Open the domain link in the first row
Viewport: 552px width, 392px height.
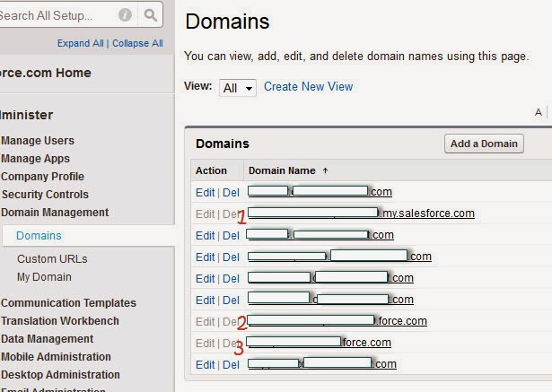click(320, 192)
